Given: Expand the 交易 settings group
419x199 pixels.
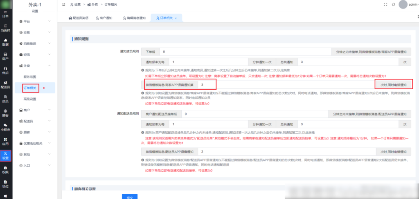Looking at the screenshot, I should coord(35,33).
